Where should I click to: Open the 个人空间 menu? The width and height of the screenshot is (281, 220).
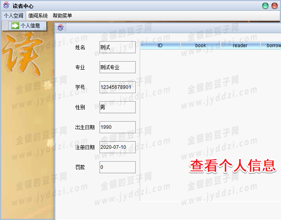point(14,16)
